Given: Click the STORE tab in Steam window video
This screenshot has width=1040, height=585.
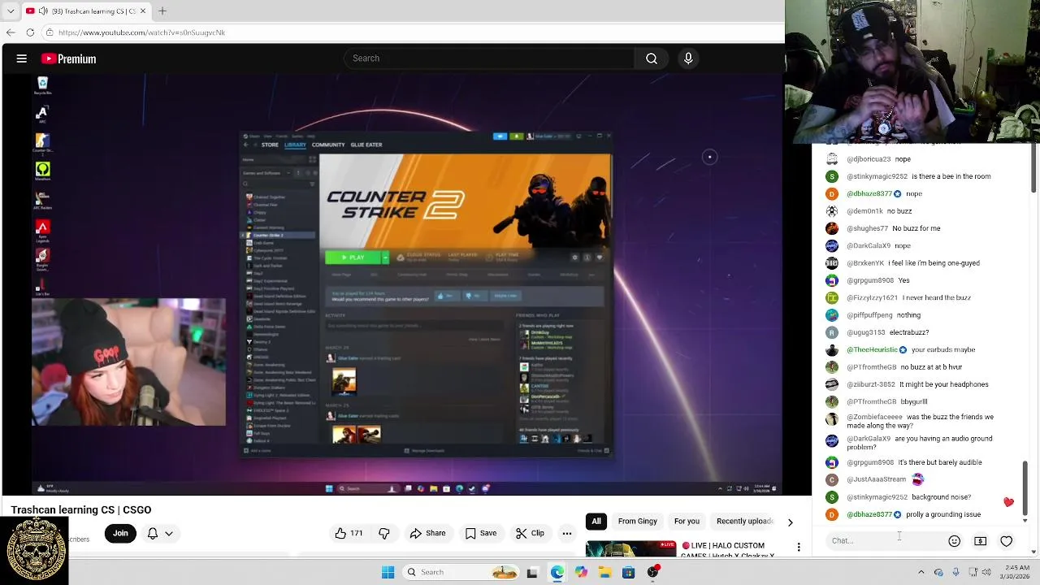Looking at the screenshot, I should pos(270,145).
